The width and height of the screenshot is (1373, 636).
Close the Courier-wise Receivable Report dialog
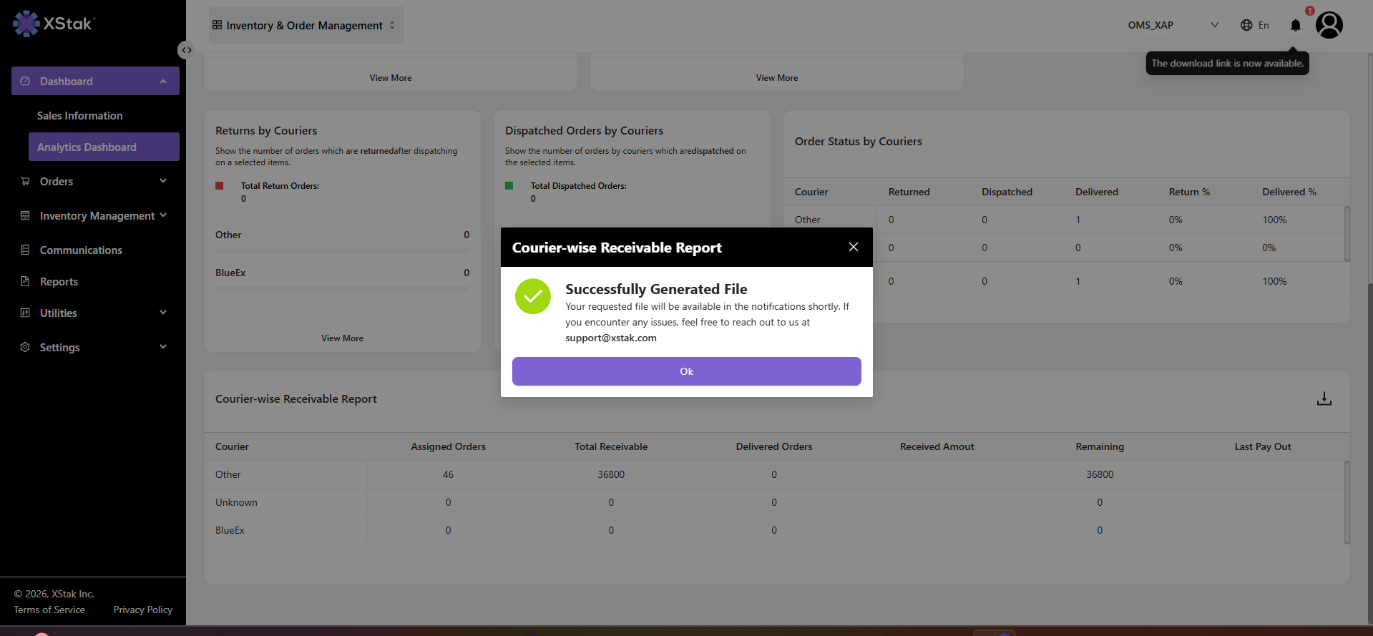854,247
